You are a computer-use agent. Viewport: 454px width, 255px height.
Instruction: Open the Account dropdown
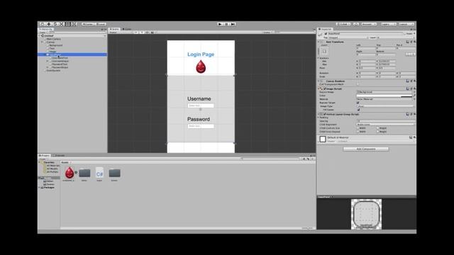point(369,24)
